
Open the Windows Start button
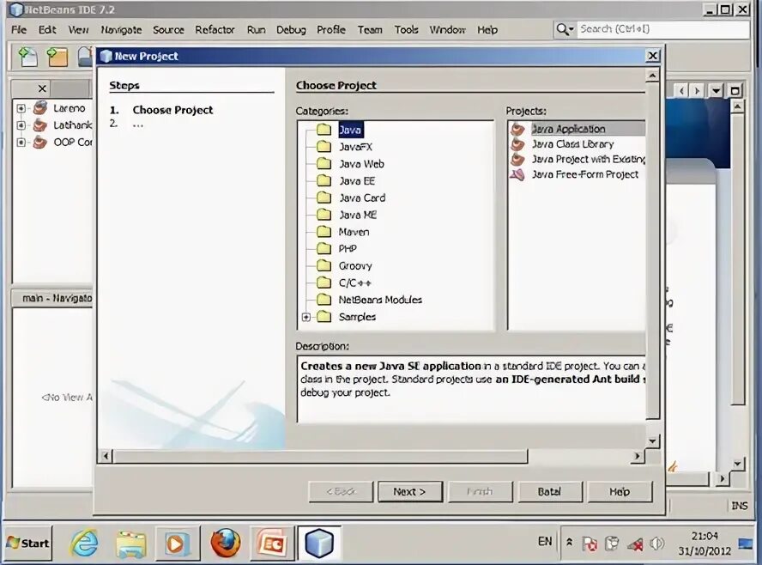coord(27,544)
